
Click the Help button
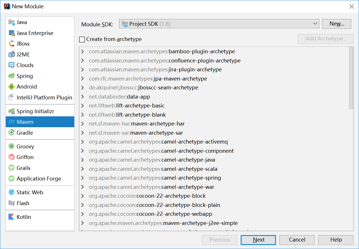tap(336, 240)
